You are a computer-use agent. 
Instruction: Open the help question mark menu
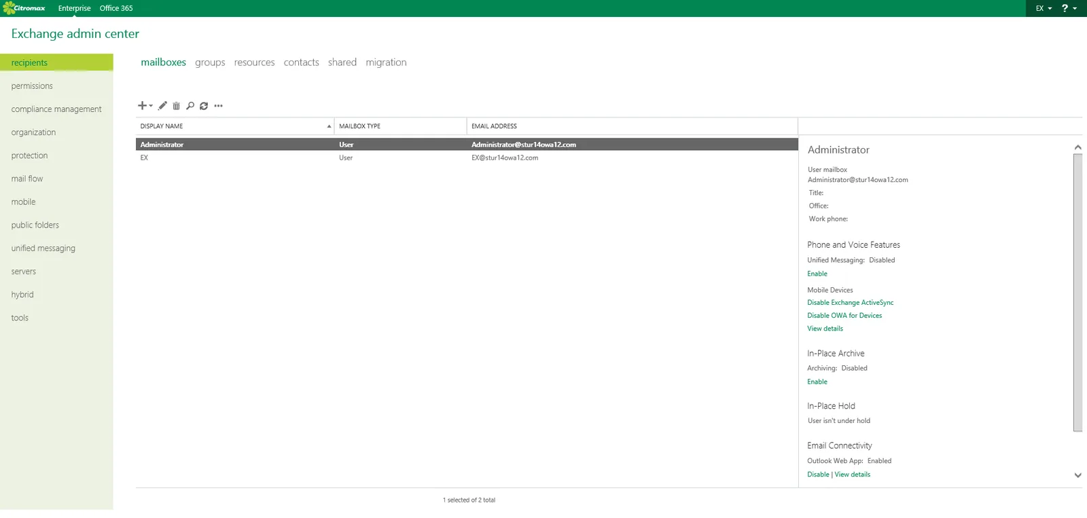pos(1069,8)
